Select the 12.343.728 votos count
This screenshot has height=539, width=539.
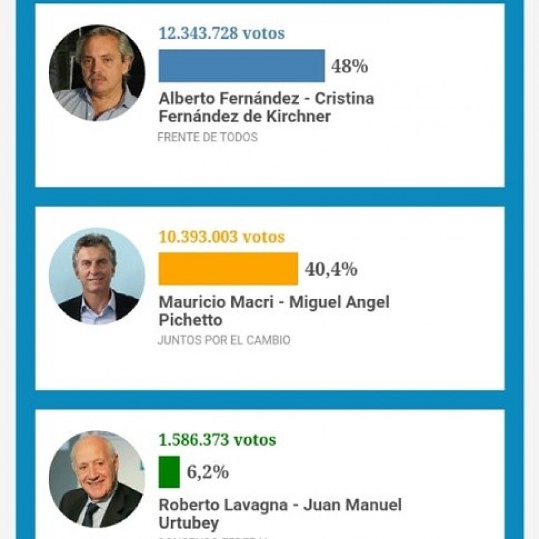click(222, 33)
